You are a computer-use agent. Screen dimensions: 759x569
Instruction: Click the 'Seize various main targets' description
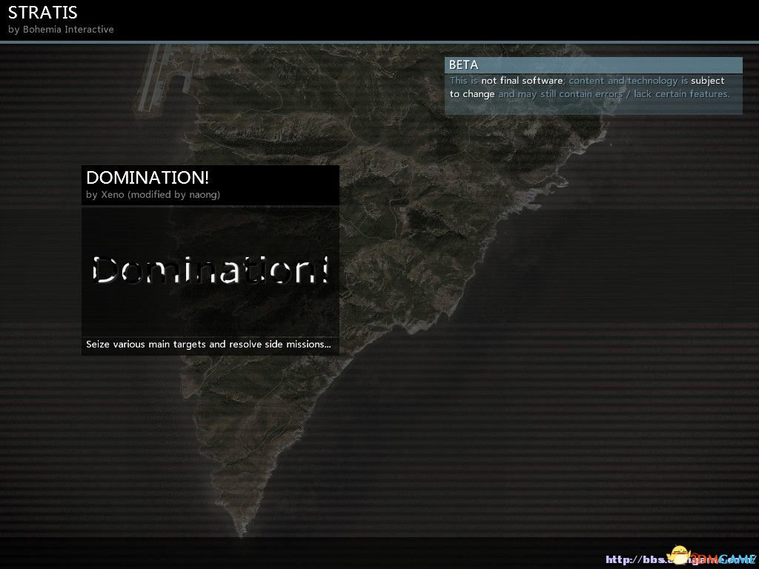tap(208, 345)
